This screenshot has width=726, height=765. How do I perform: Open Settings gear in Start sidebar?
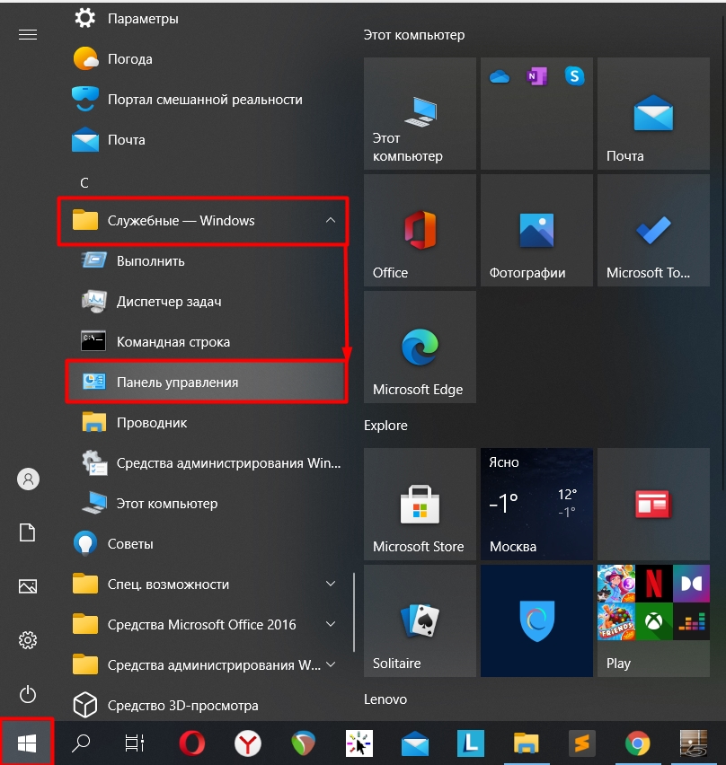(28, 640)
